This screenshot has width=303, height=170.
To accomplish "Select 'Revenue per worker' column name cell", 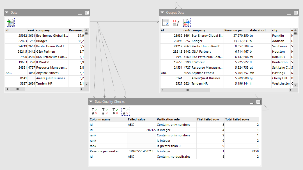I will click(108, 151).
